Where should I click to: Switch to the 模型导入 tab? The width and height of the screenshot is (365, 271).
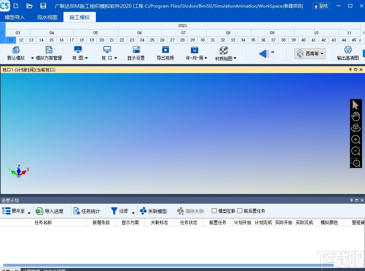click(14, 17)
